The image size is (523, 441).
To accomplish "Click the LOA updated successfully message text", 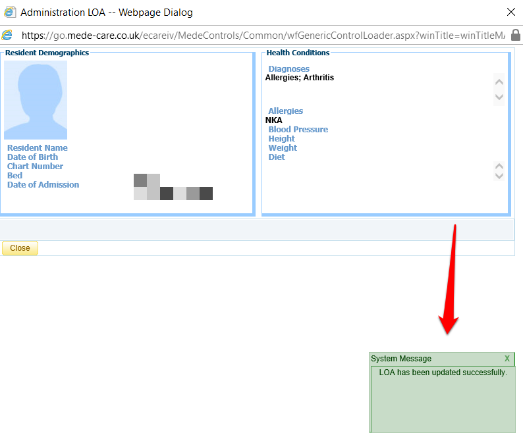I will pyautogui.click(x=443, y=373).
